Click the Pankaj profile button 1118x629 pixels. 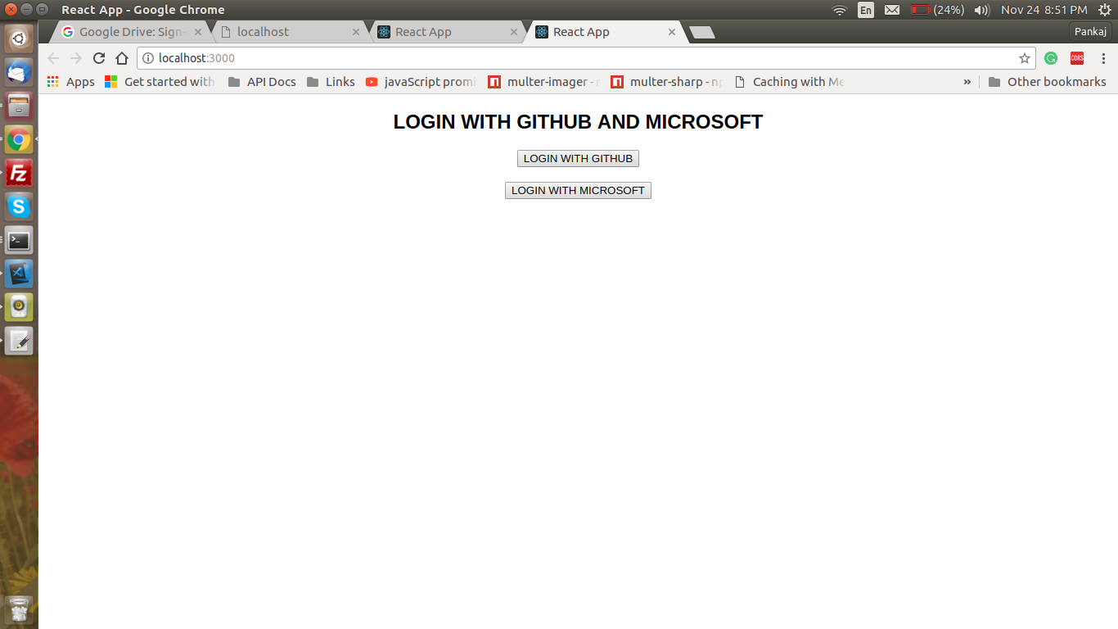(1091, 32)
